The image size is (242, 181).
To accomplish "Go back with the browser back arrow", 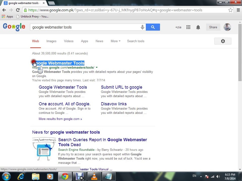I will coord(4,10).
